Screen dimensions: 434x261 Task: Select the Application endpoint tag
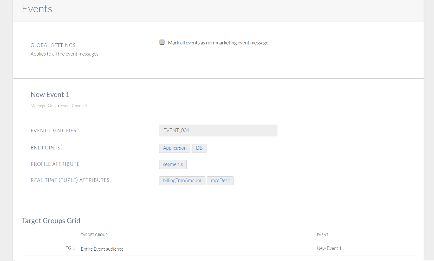(x=175, y=148)
